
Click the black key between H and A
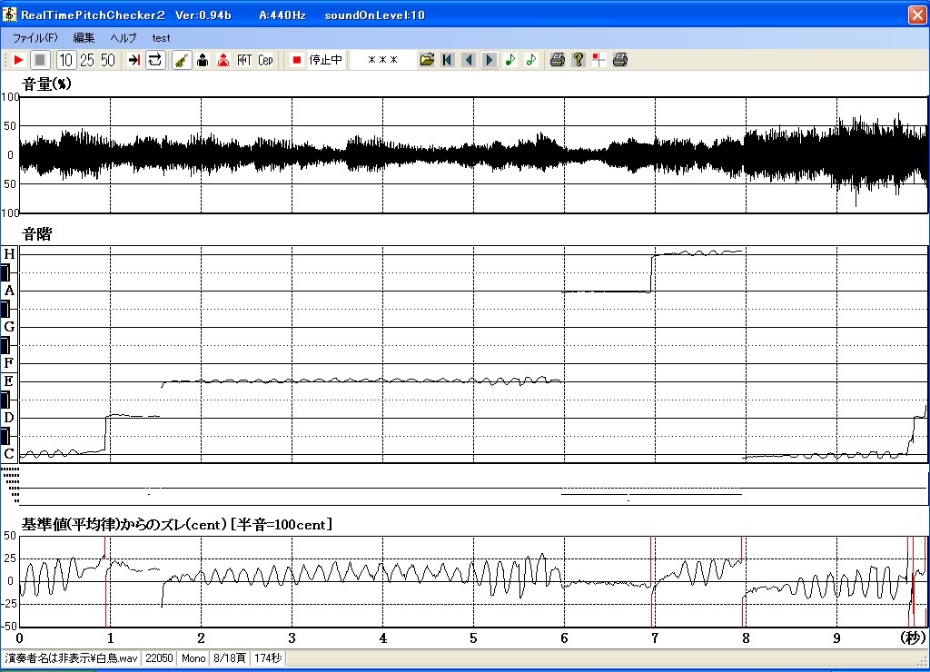click(5, 272)
